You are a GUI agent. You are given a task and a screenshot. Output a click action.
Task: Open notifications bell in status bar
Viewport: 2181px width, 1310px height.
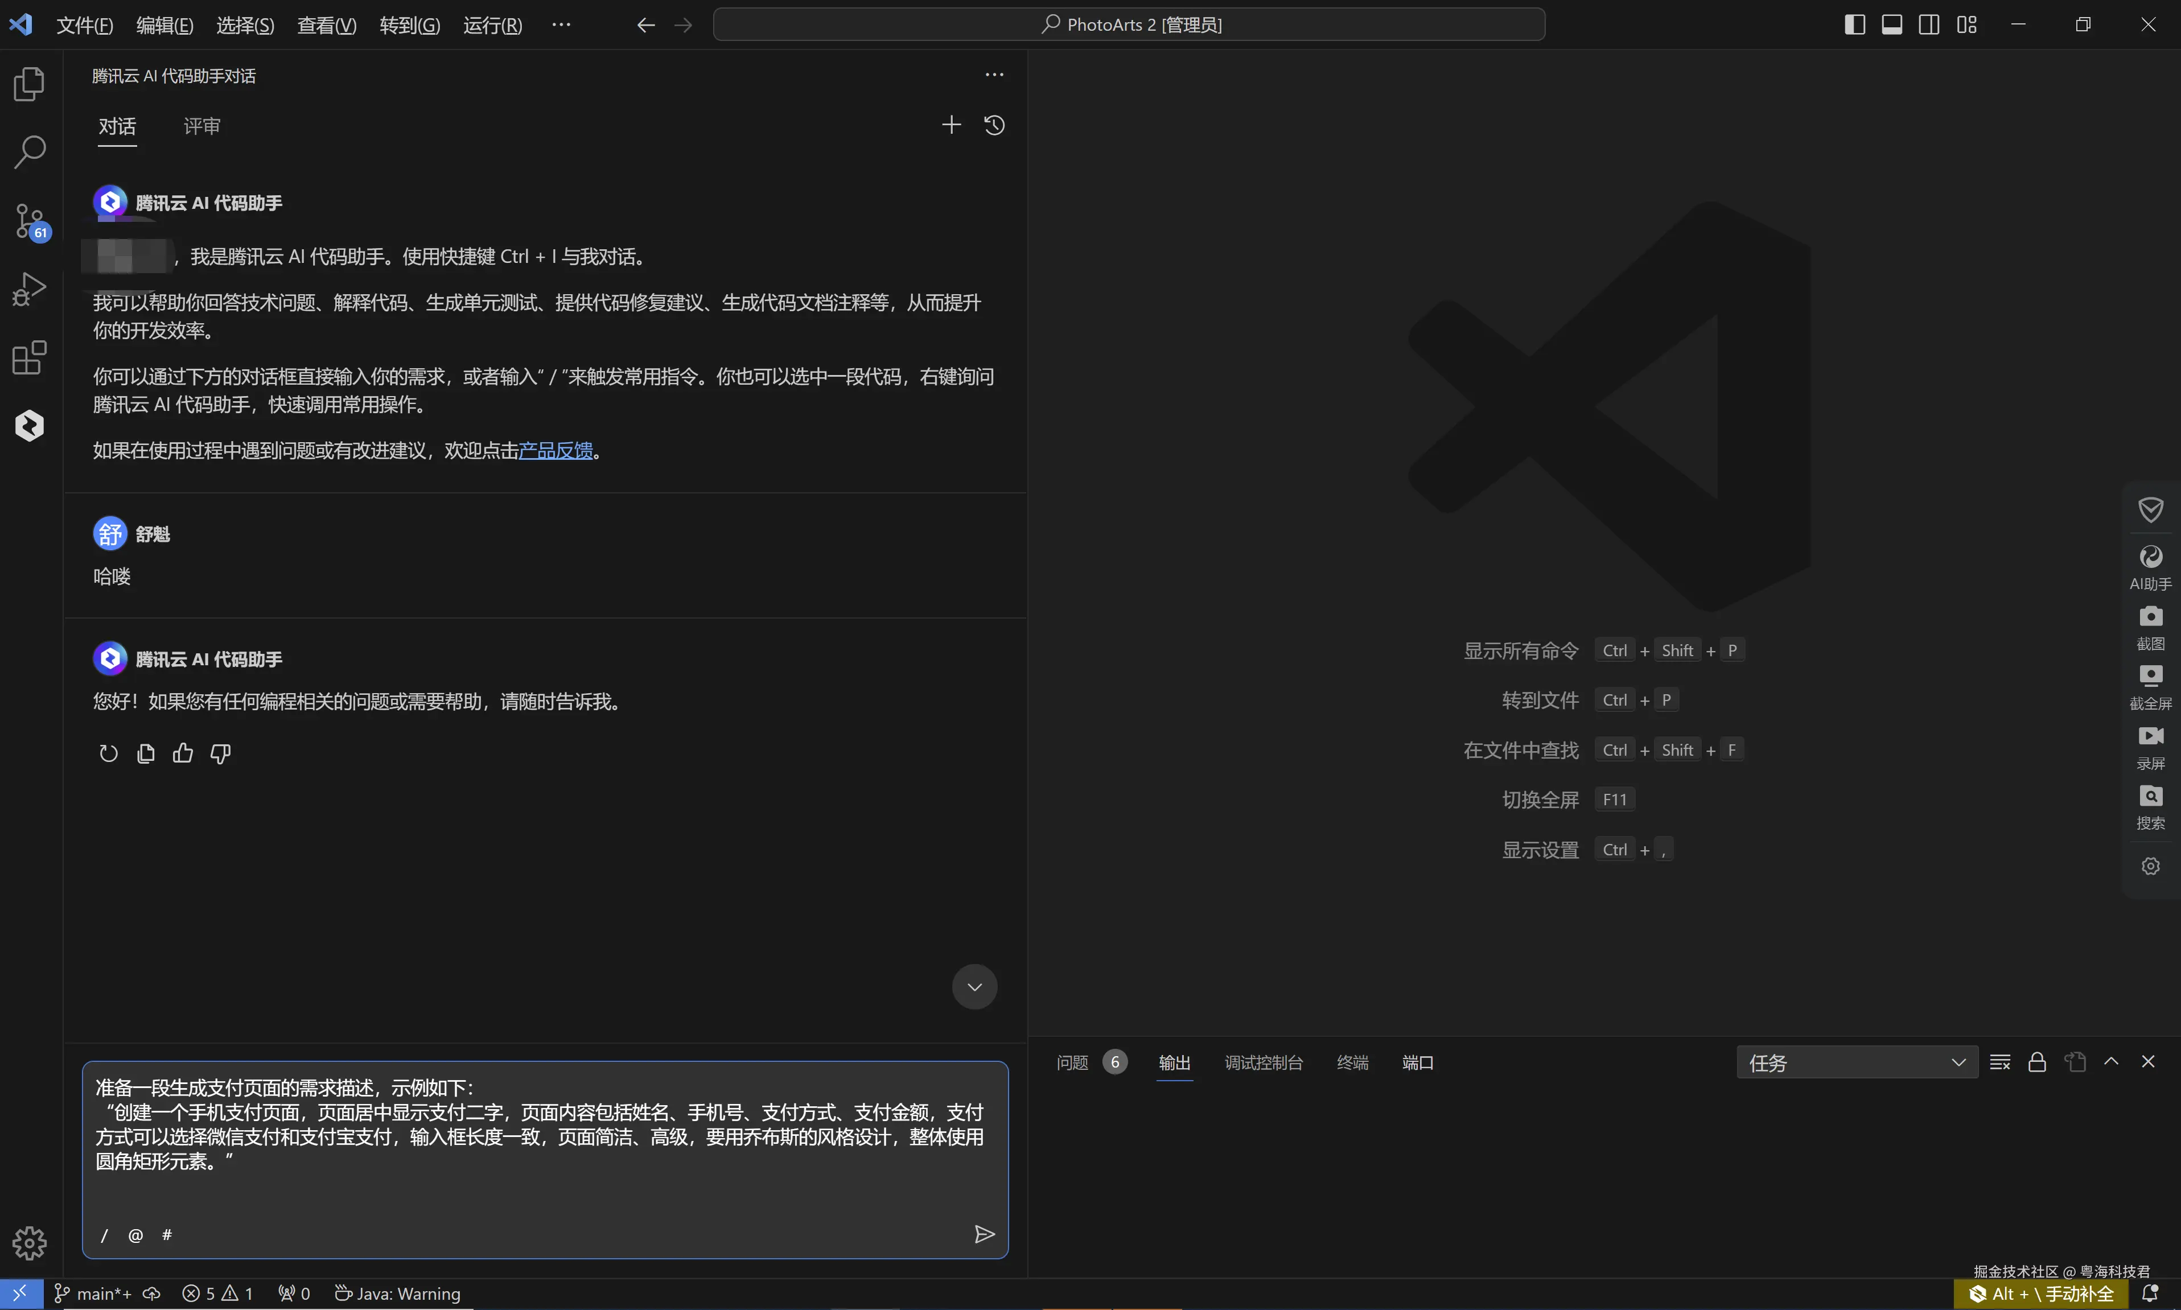(2150, 1294)
